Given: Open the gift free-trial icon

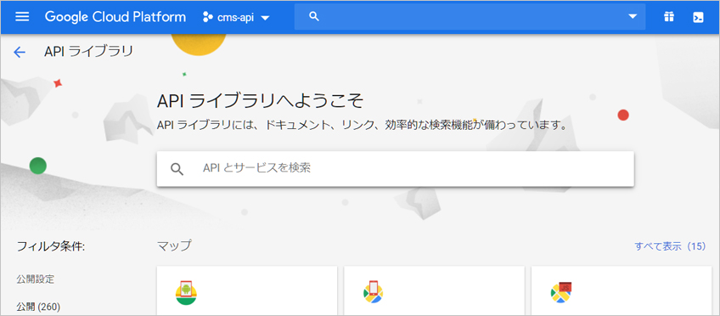Looking at the screenshot, I should coord(668,18).
